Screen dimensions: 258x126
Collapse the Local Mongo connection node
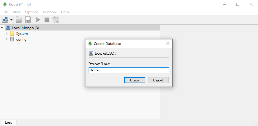[2, 28]
